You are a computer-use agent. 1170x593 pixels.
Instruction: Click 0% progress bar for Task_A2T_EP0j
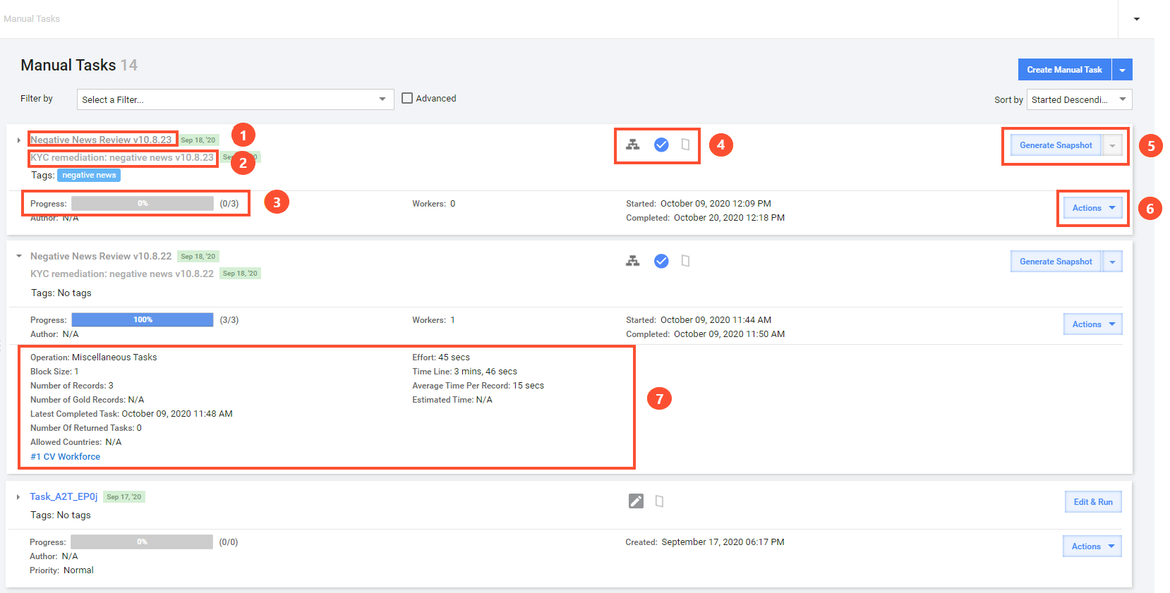(142, 542)
